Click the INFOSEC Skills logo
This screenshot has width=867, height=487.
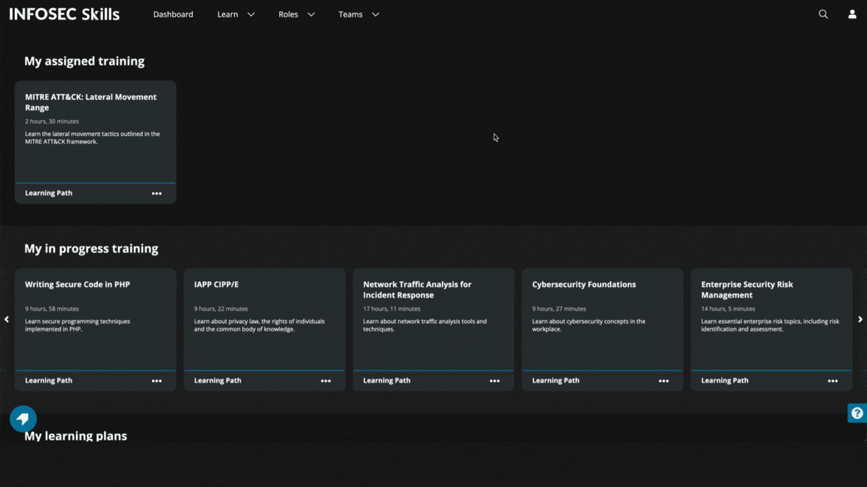(64, 14)
